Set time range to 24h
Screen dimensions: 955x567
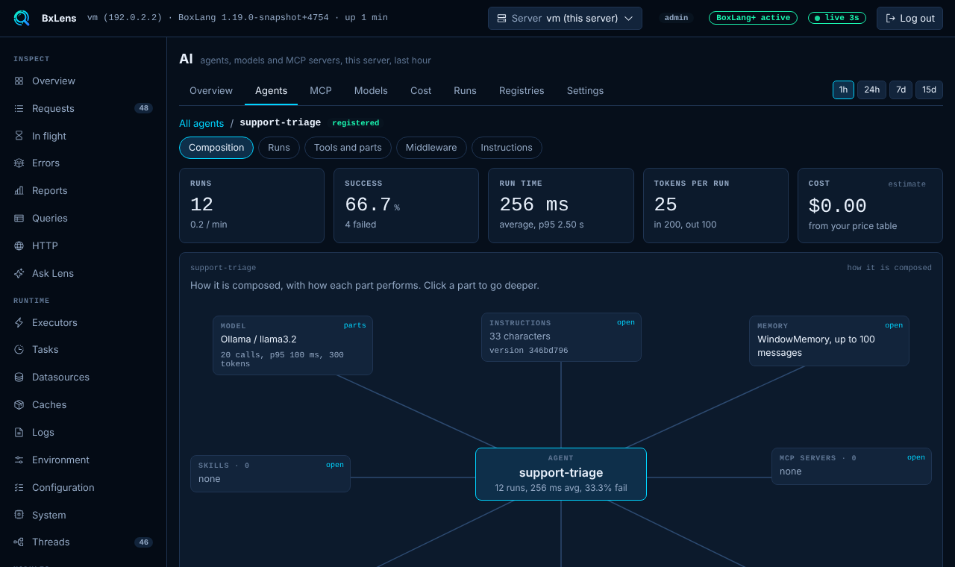click(871, 90)
